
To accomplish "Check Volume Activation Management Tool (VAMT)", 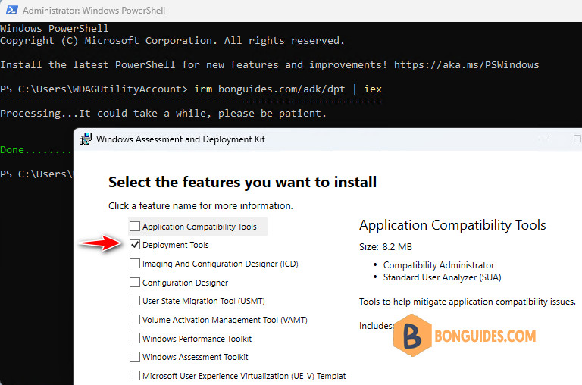I will pyautogui.click(x=135, y=320).
